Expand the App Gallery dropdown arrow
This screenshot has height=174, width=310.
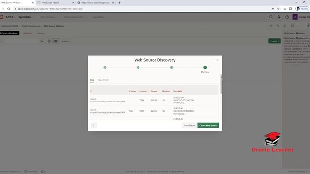tap(107, 17)
